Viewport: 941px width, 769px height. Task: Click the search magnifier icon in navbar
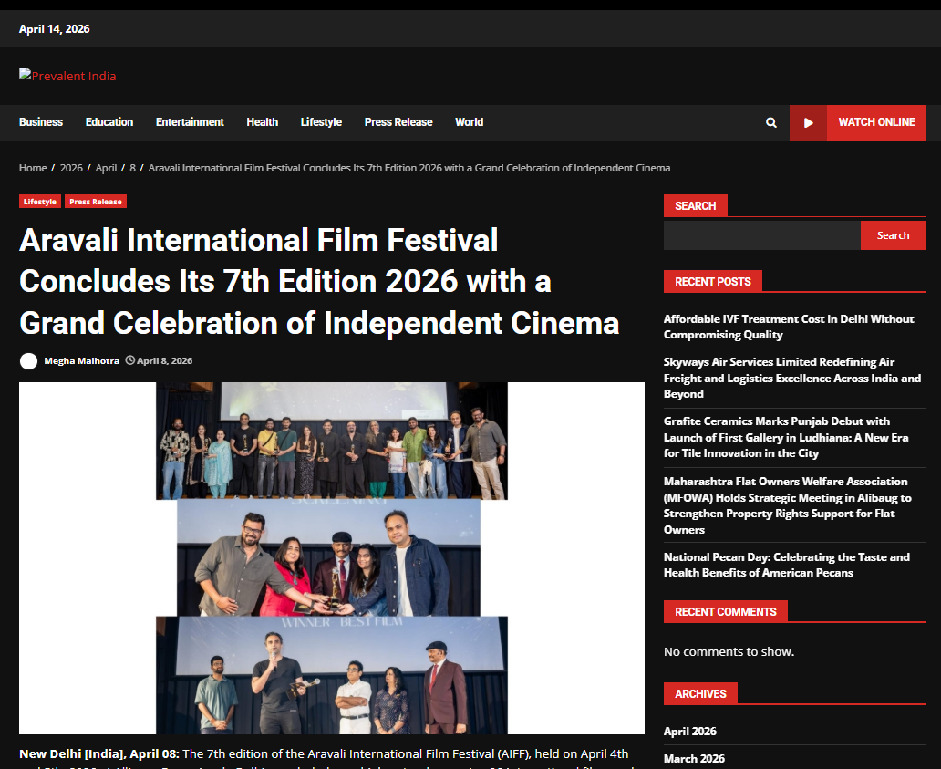[x=771, y=123]
